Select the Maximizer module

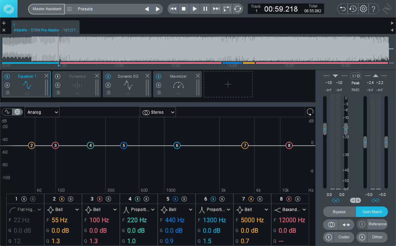178,84
